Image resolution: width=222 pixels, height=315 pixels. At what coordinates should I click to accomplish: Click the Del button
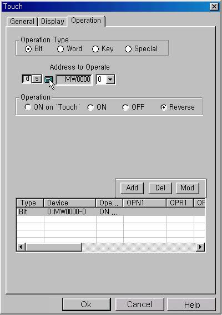160,188
